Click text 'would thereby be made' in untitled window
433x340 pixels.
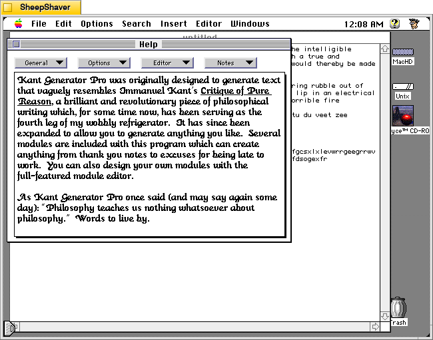(x=334, y=64)
